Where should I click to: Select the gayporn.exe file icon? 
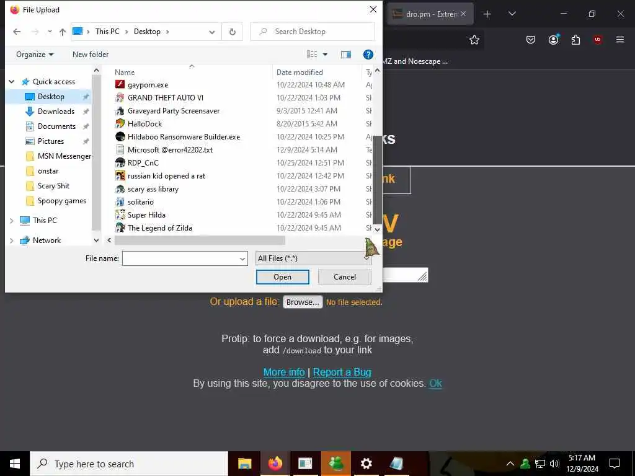120,84
